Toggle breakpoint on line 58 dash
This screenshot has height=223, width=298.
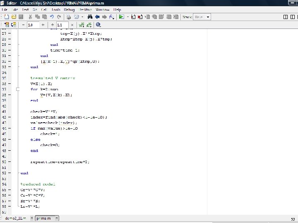(x=10, y=206)
